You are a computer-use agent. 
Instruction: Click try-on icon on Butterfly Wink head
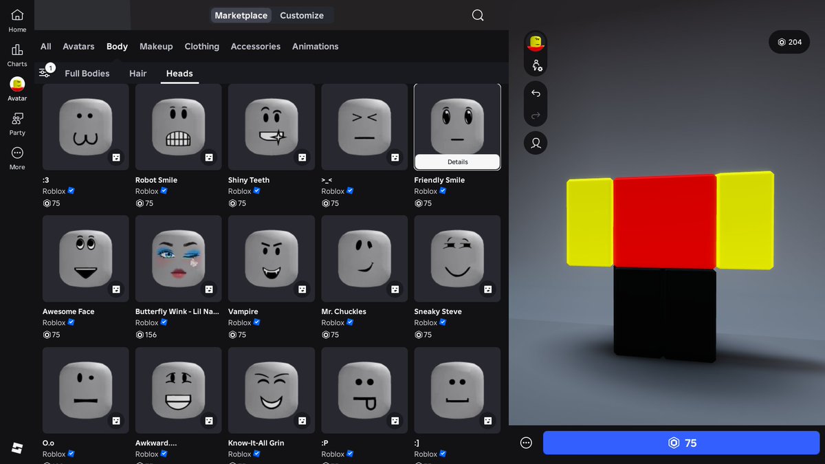(209, 289)
